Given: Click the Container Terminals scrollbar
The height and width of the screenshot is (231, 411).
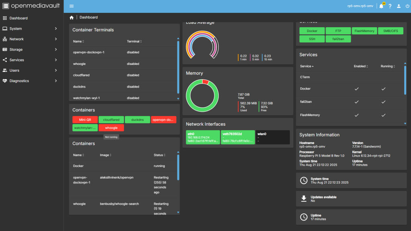Looking at the screenshot, I should pyautogui.click(x=178, y=66).
